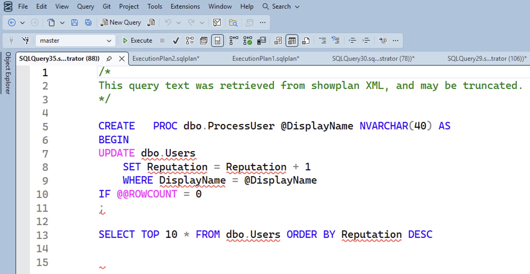This screenshot has height=274, width=530.
Task: Toggle Include Client Statistics
Action: 262,41
